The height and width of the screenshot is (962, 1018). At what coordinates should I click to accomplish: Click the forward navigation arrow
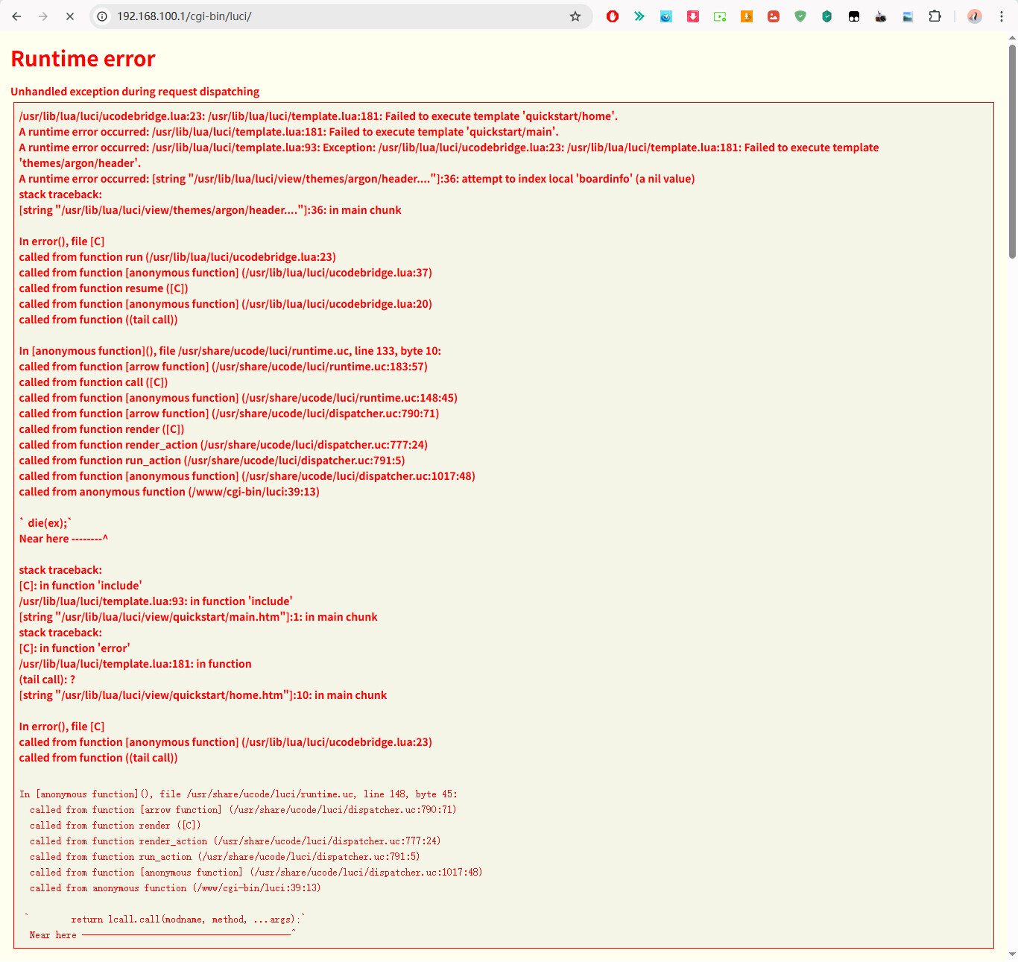[x=43, y=16]
